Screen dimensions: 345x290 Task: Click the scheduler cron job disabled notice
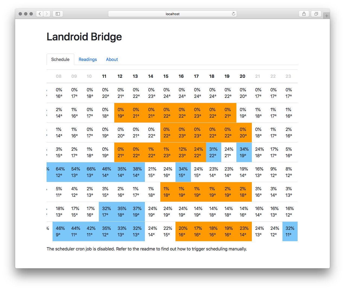pyautogui.click(x=147, y=249)
